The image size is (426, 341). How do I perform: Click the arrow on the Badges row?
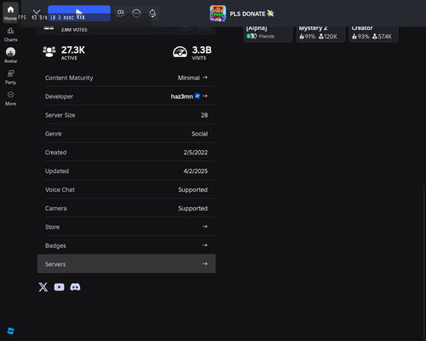(x=205, y=245)
